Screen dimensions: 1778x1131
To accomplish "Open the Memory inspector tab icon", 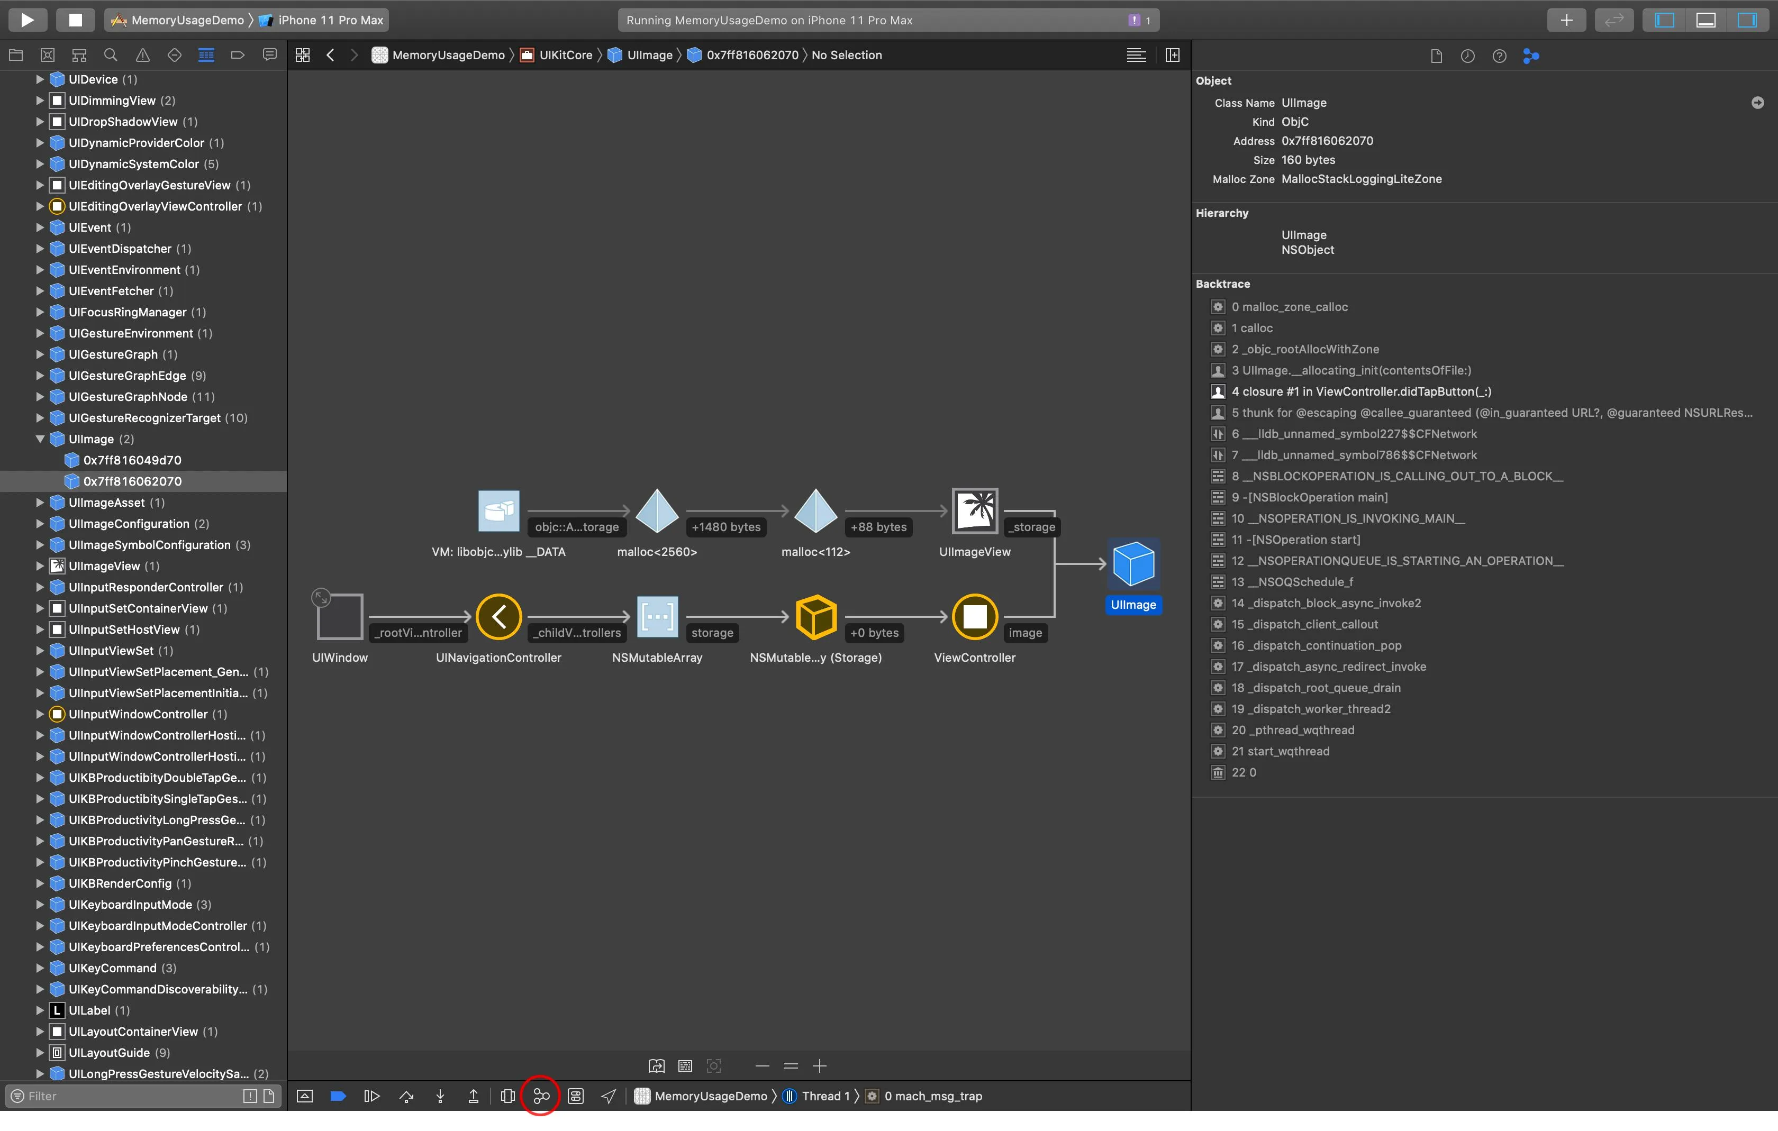I will tap(1531, 56).
